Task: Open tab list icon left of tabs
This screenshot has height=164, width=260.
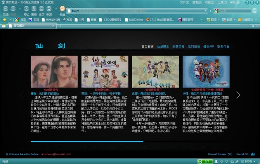Action: [3, 26]
